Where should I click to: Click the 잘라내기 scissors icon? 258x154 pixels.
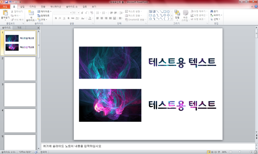[12, 11]
